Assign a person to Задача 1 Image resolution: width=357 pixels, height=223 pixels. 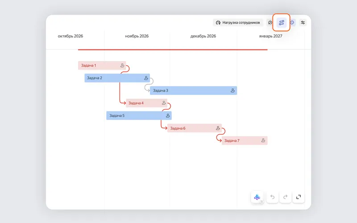[x=122, y=66]
